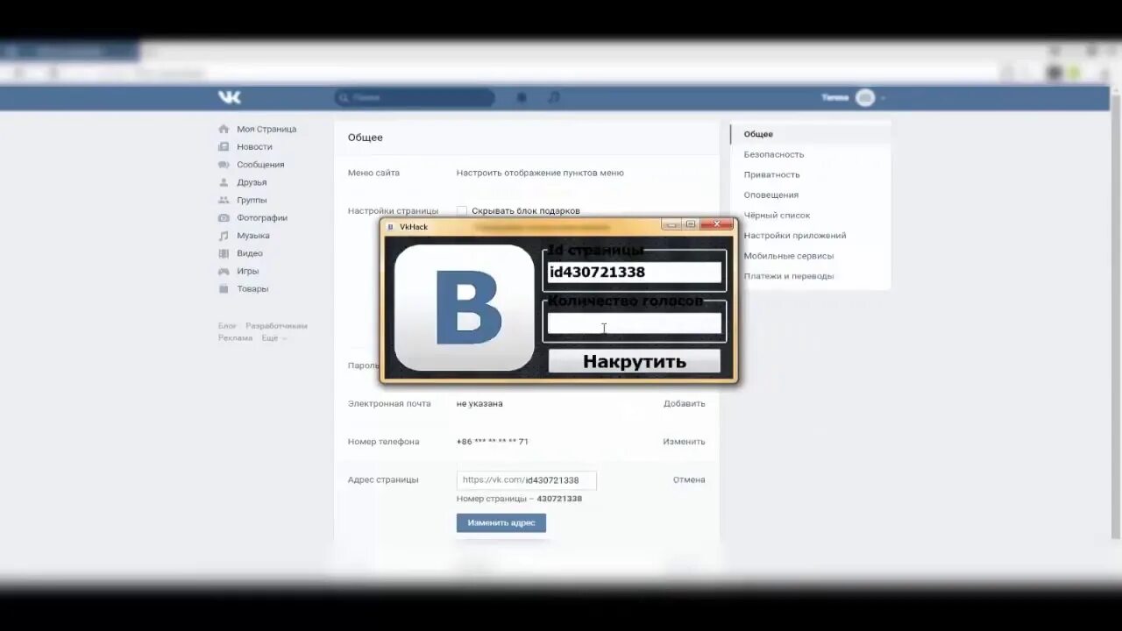Click the Изменить адрес button
The height and width of the screenshot is (631, 1122).
point(501,522)
